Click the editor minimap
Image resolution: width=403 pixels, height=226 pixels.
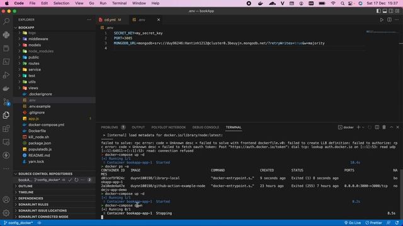click(383, 32)
